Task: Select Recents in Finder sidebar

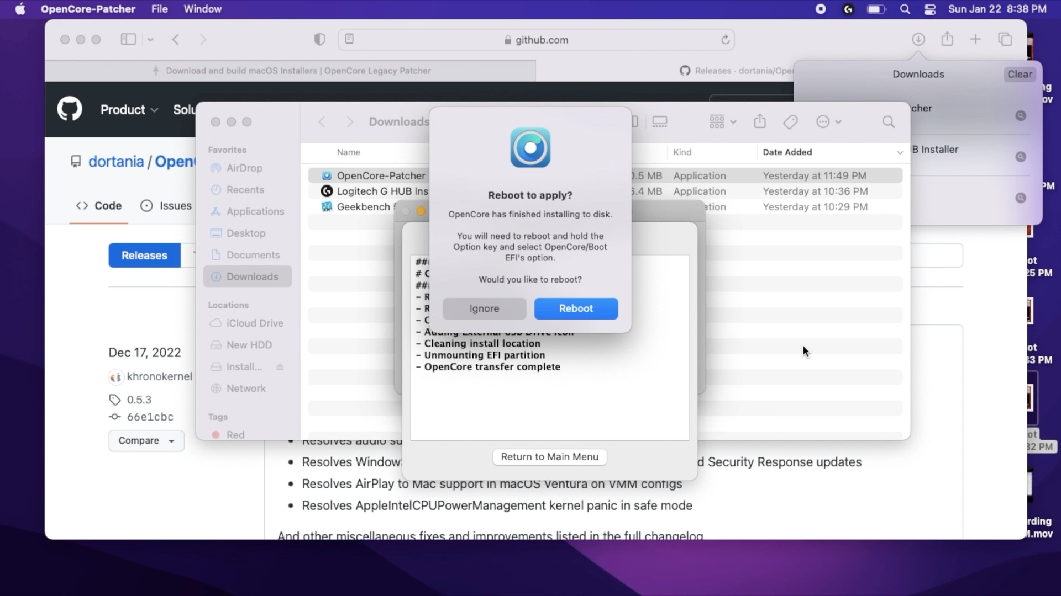Action: [247, 190]
